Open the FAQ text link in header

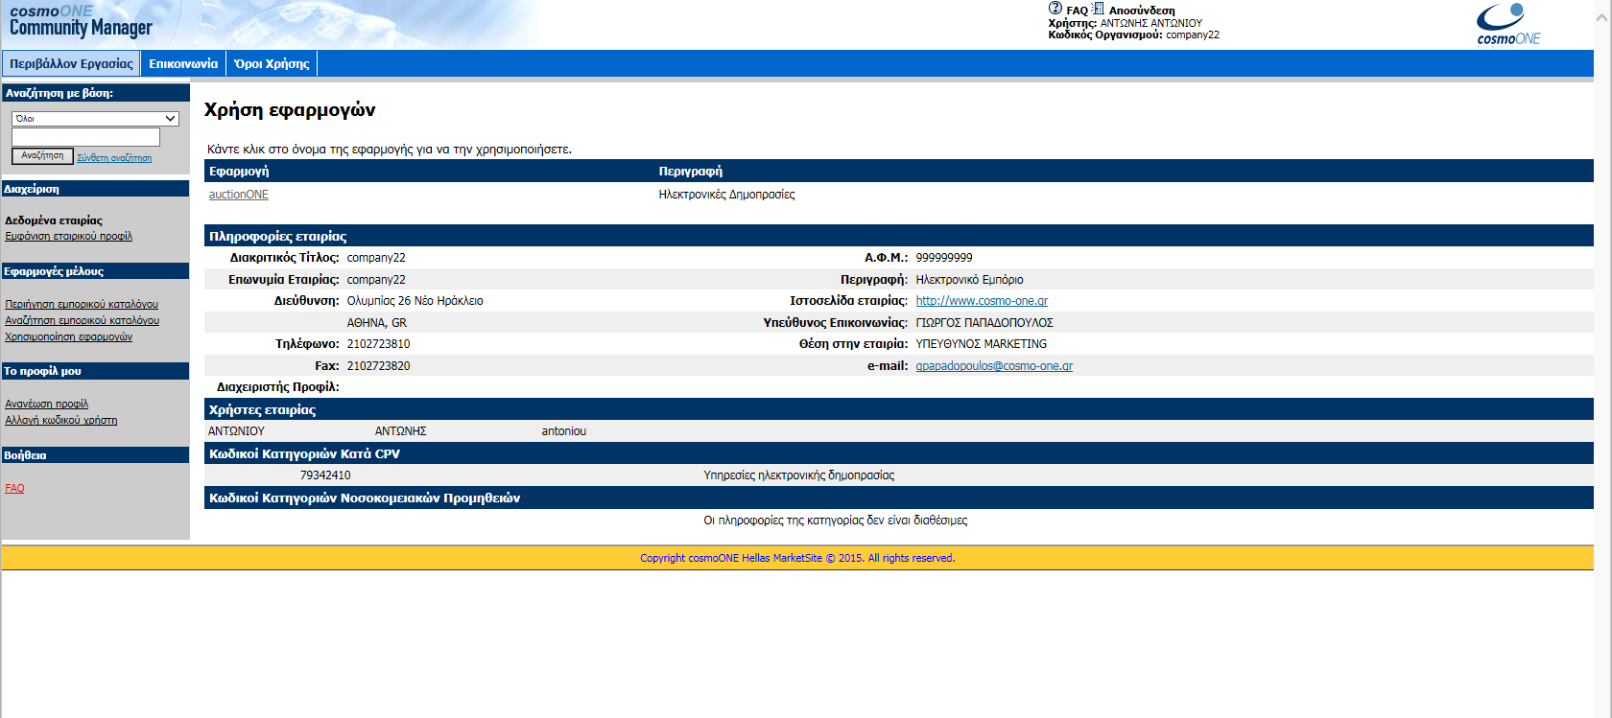point(1077,11)
